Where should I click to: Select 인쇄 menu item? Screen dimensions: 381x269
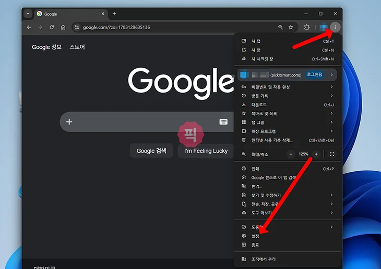288,169
